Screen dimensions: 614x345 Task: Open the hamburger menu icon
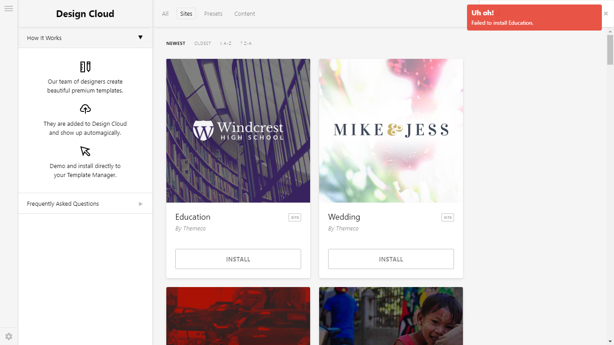click(9, 9)
